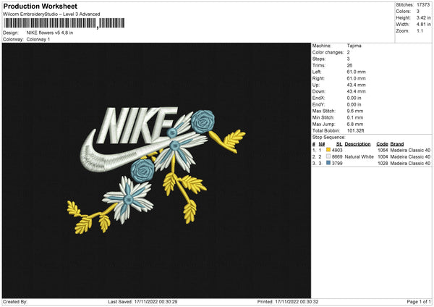Click the Width value 4.81 in
434x307 pixels.
423,25
